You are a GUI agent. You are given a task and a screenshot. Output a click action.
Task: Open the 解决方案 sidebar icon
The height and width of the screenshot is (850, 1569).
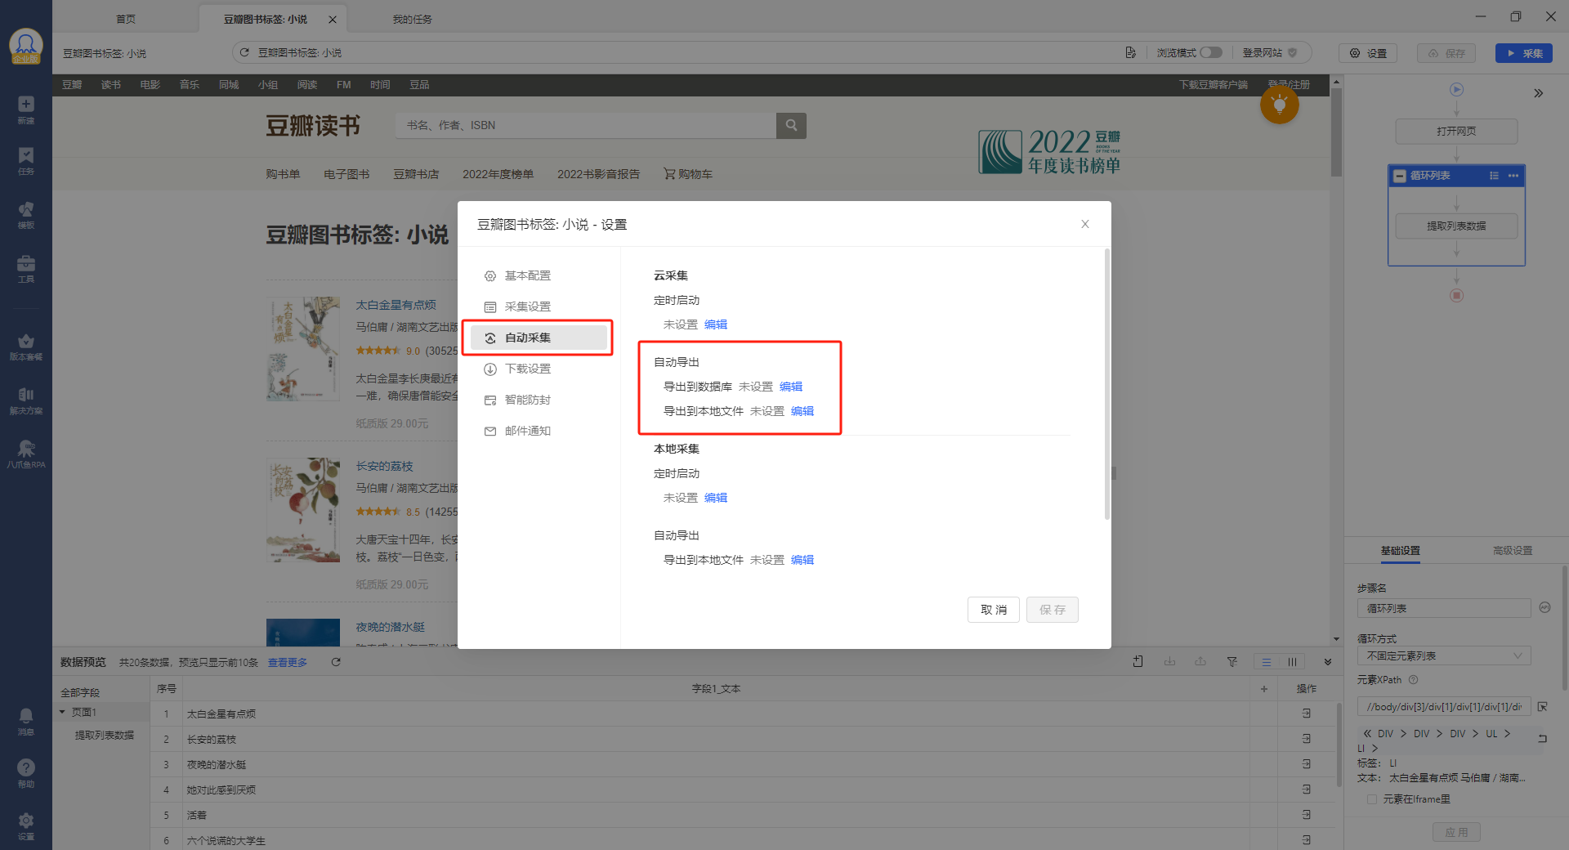(26, 400)
